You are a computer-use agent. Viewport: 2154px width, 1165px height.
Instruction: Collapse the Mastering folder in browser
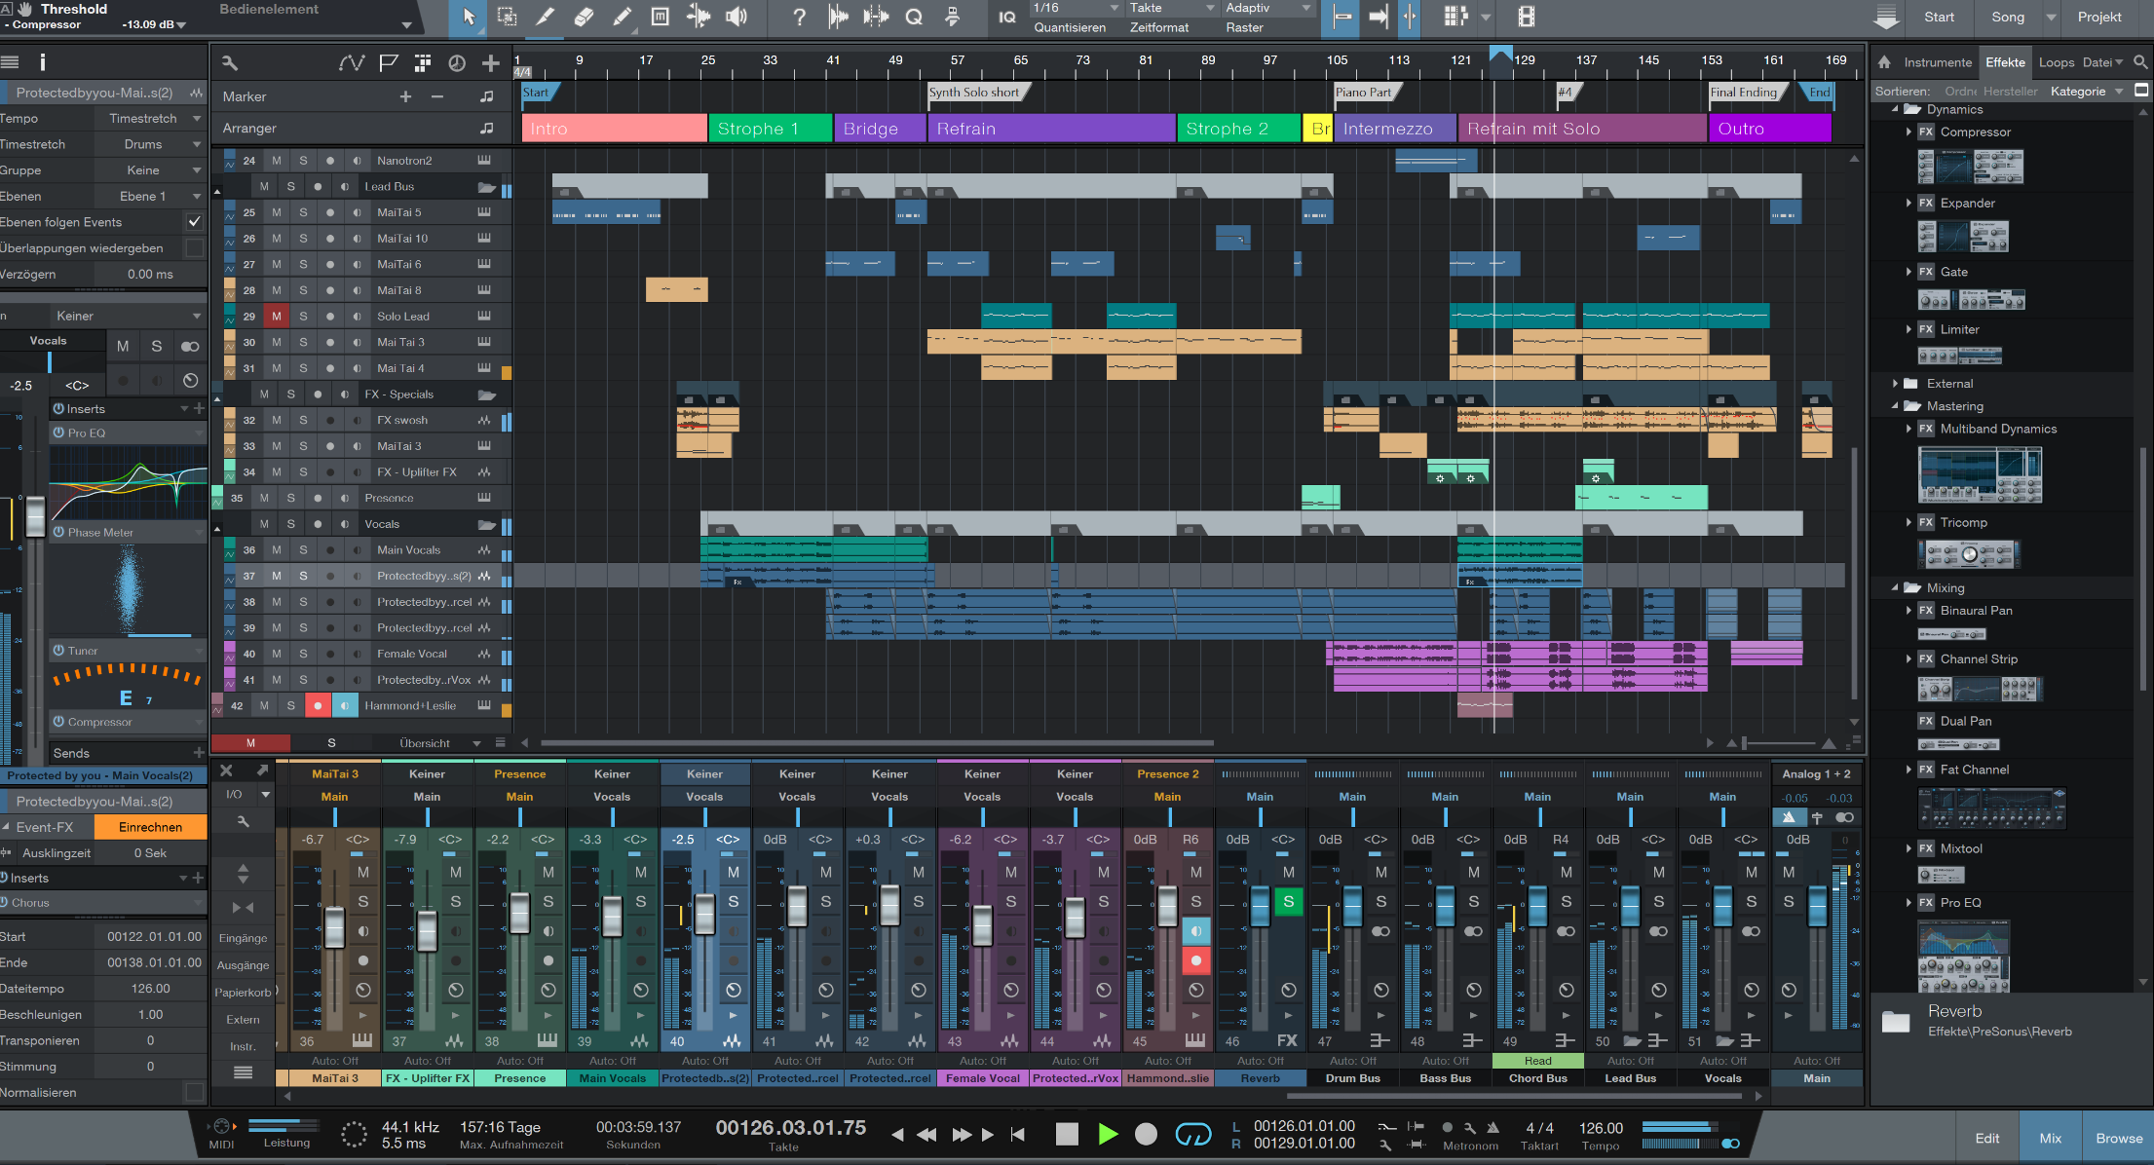pos(1895,406)
